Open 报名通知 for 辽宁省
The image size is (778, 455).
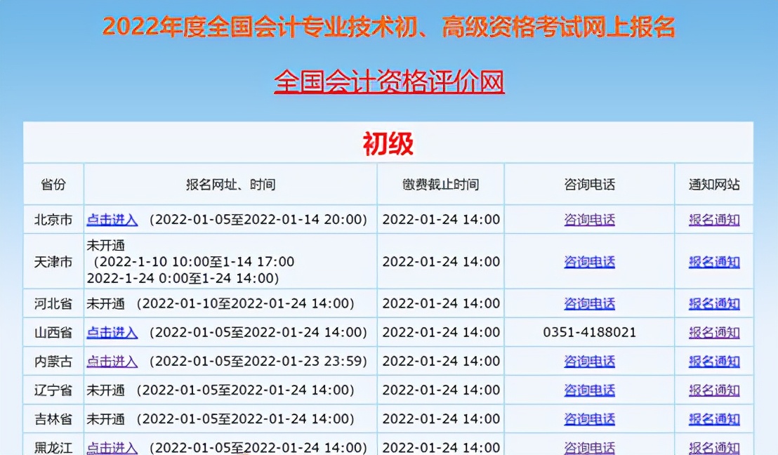coord(713,390)
